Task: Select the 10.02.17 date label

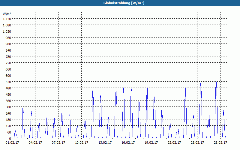Action: click(x=82, y=142)
